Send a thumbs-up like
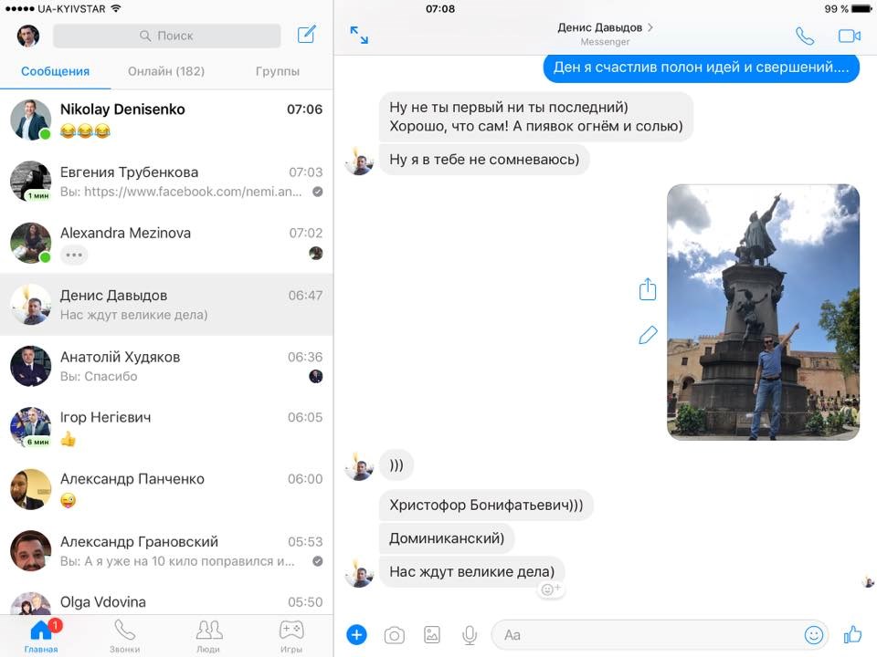 click(x=852, y=634)
